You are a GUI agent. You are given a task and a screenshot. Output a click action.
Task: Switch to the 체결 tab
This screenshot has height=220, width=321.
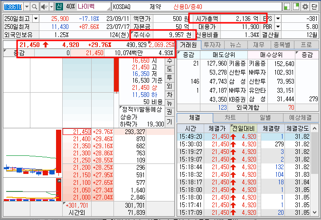pos(195,118)
